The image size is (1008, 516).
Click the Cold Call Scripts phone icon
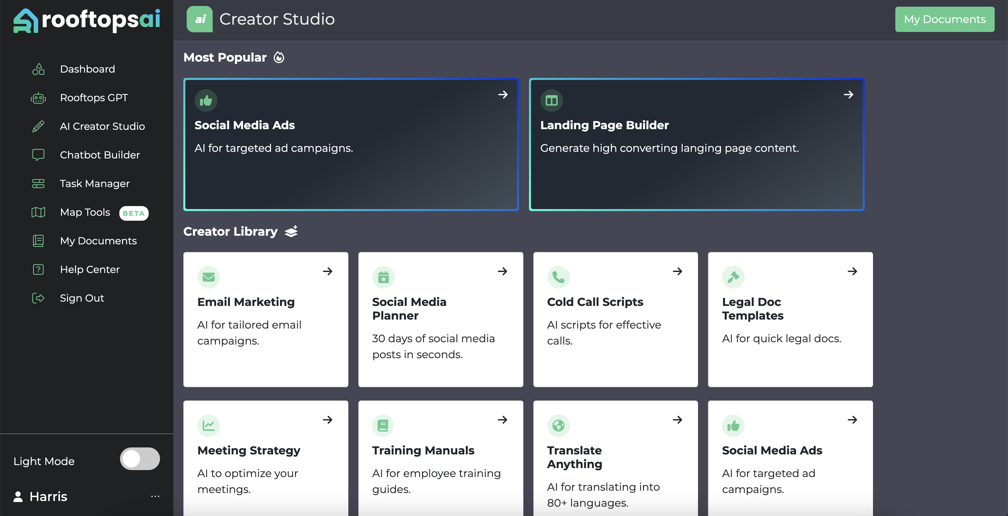tap(558, 277)
